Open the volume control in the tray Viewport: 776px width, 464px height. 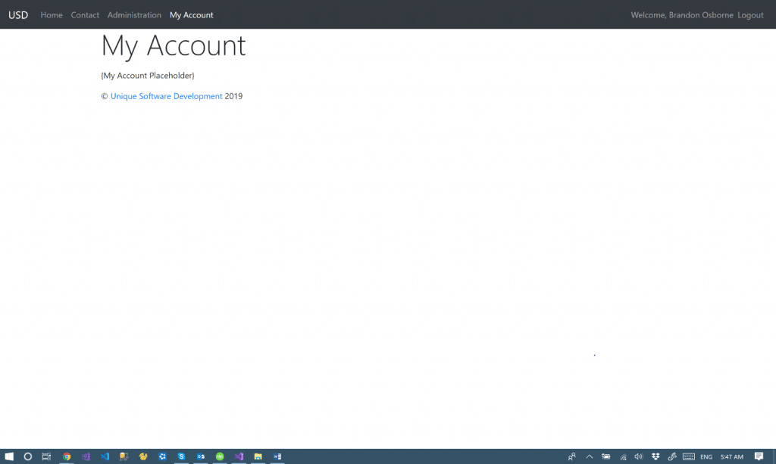click(x=638, y=456)
